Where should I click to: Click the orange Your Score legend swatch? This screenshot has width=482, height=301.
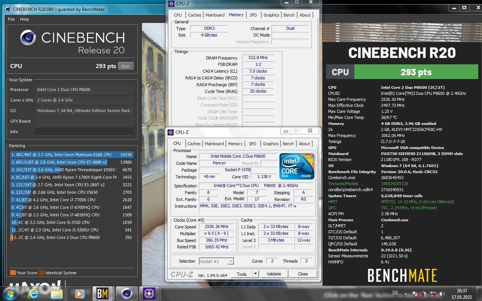point(13,273)
